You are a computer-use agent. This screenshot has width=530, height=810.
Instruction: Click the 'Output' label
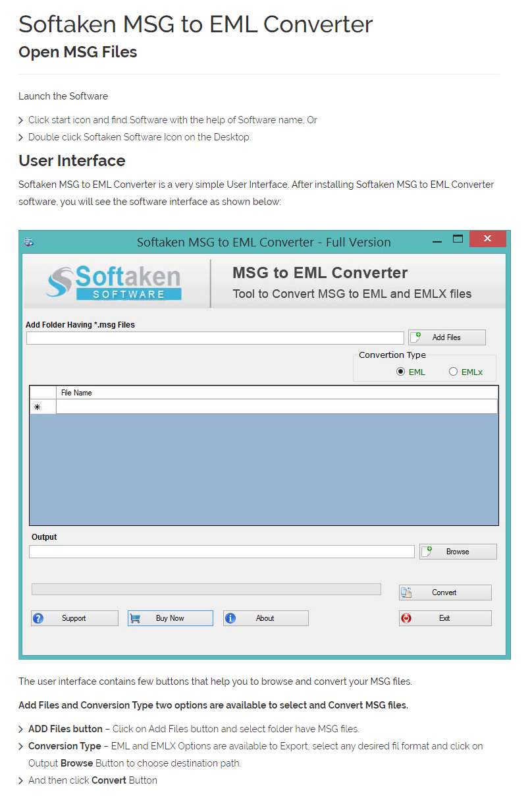44,537
